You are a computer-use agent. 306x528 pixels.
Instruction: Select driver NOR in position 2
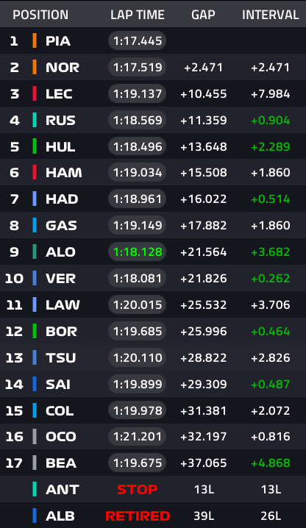click(x=63, y=68)
